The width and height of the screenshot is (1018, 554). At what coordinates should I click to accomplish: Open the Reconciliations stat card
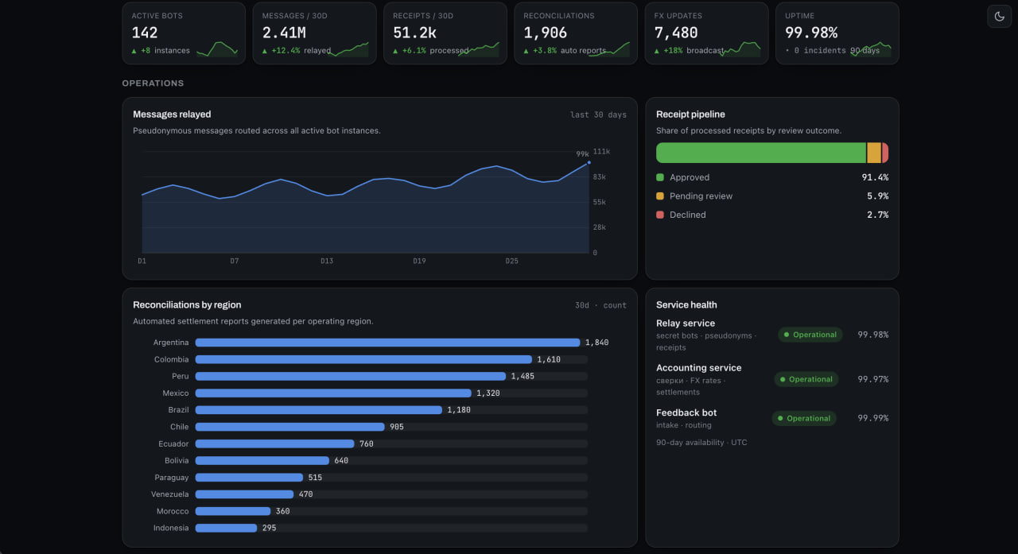coord(576,33)
